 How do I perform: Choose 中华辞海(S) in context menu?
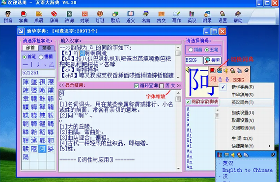coord(246,95)
